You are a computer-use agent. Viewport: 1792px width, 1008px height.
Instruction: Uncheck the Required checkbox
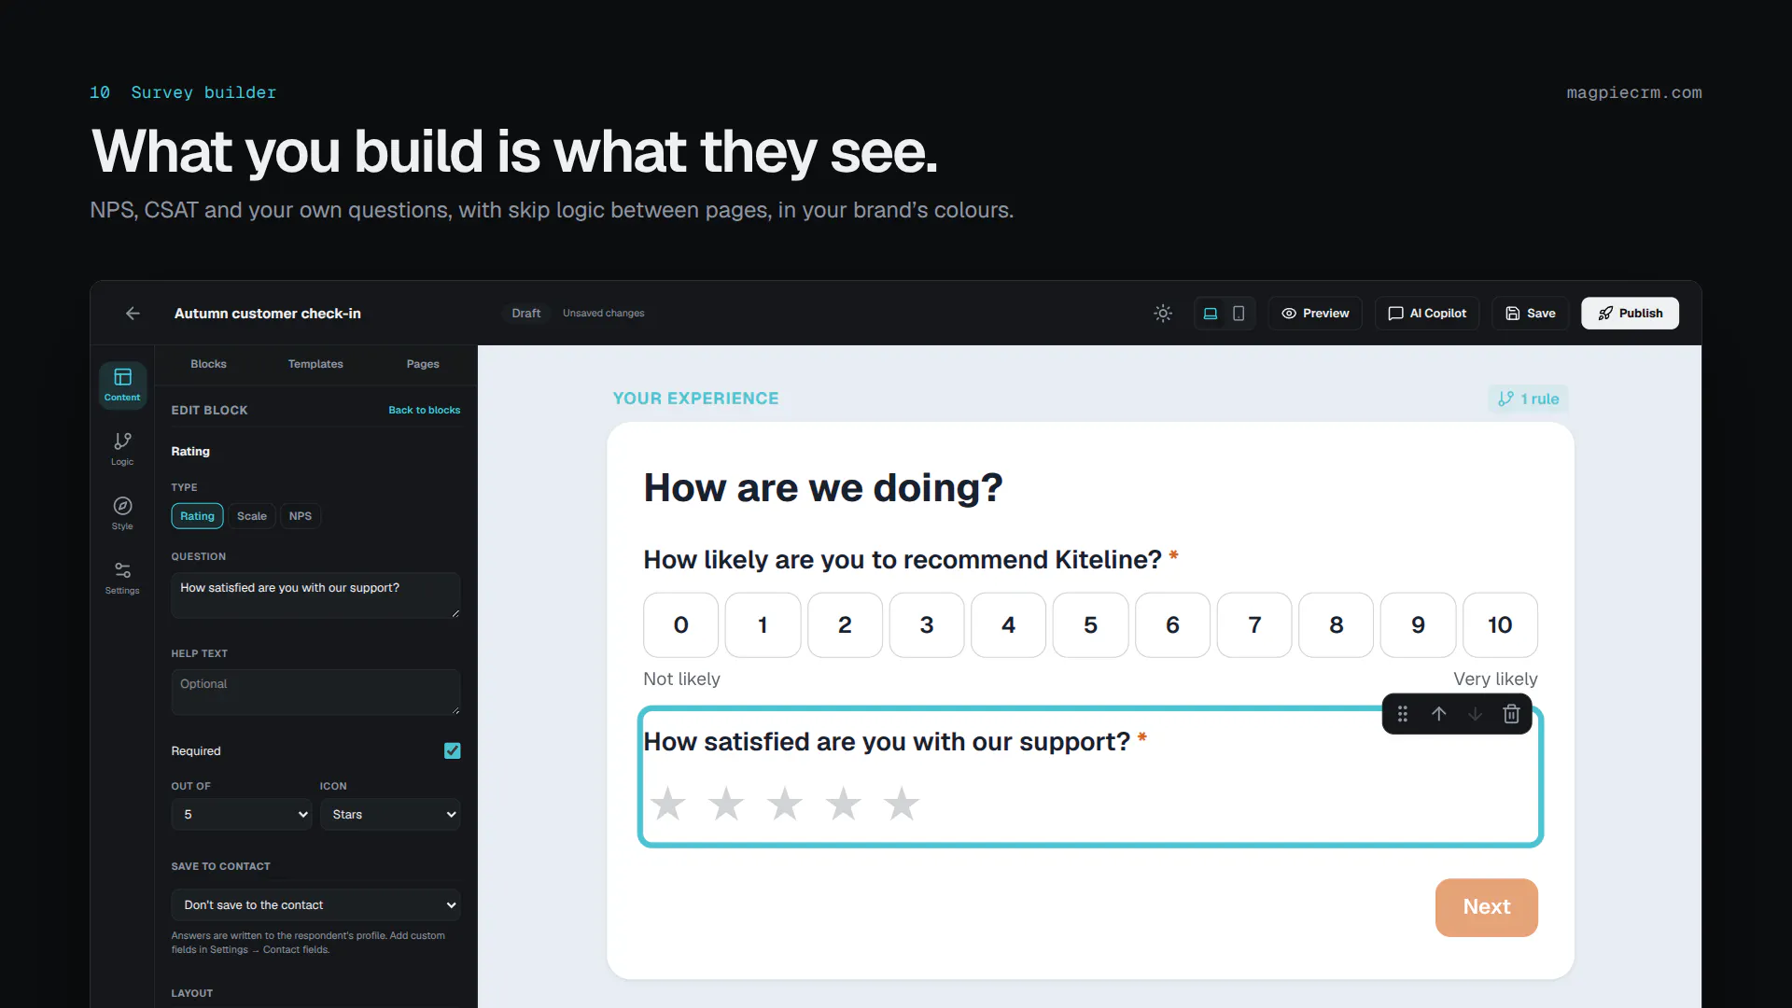453,750
